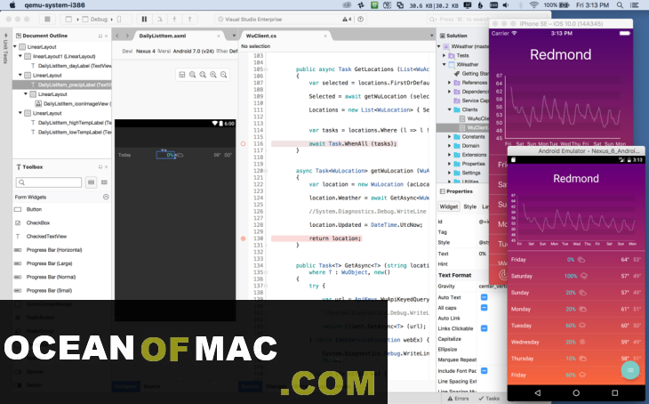Click the Step Out debug icon
This screenshot has height=404, width=649.
[189, 19]
